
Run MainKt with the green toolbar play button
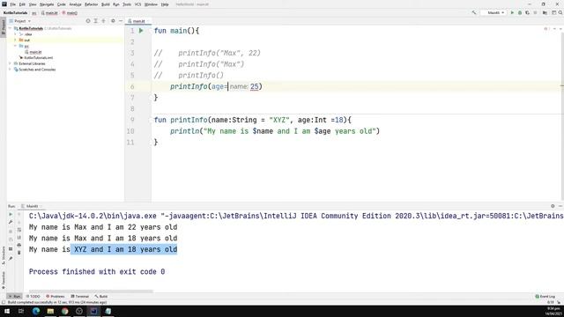(512, 12)
